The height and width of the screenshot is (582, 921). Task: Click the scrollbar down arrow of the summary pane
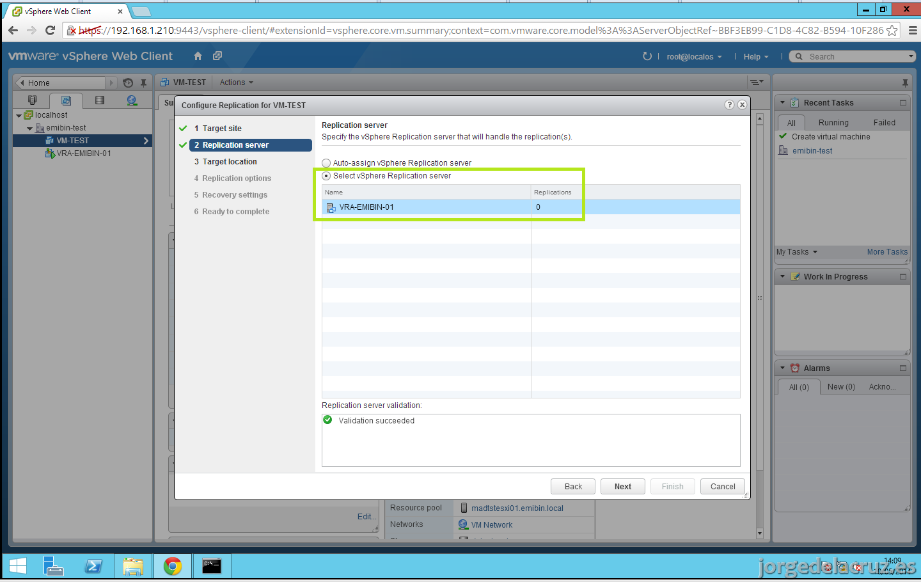tap(760, 533)
